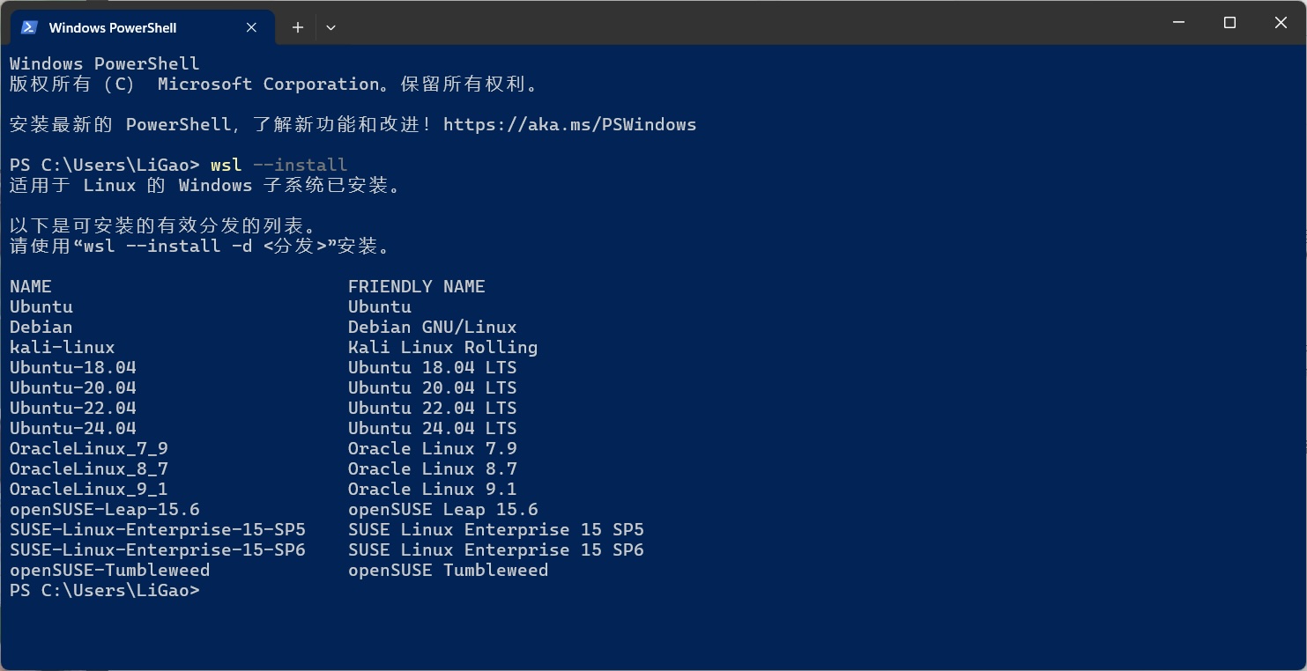This screenshot has height=671, width=1307.
Task: Click the kali-linux distribution name
Action: [63, 348]
